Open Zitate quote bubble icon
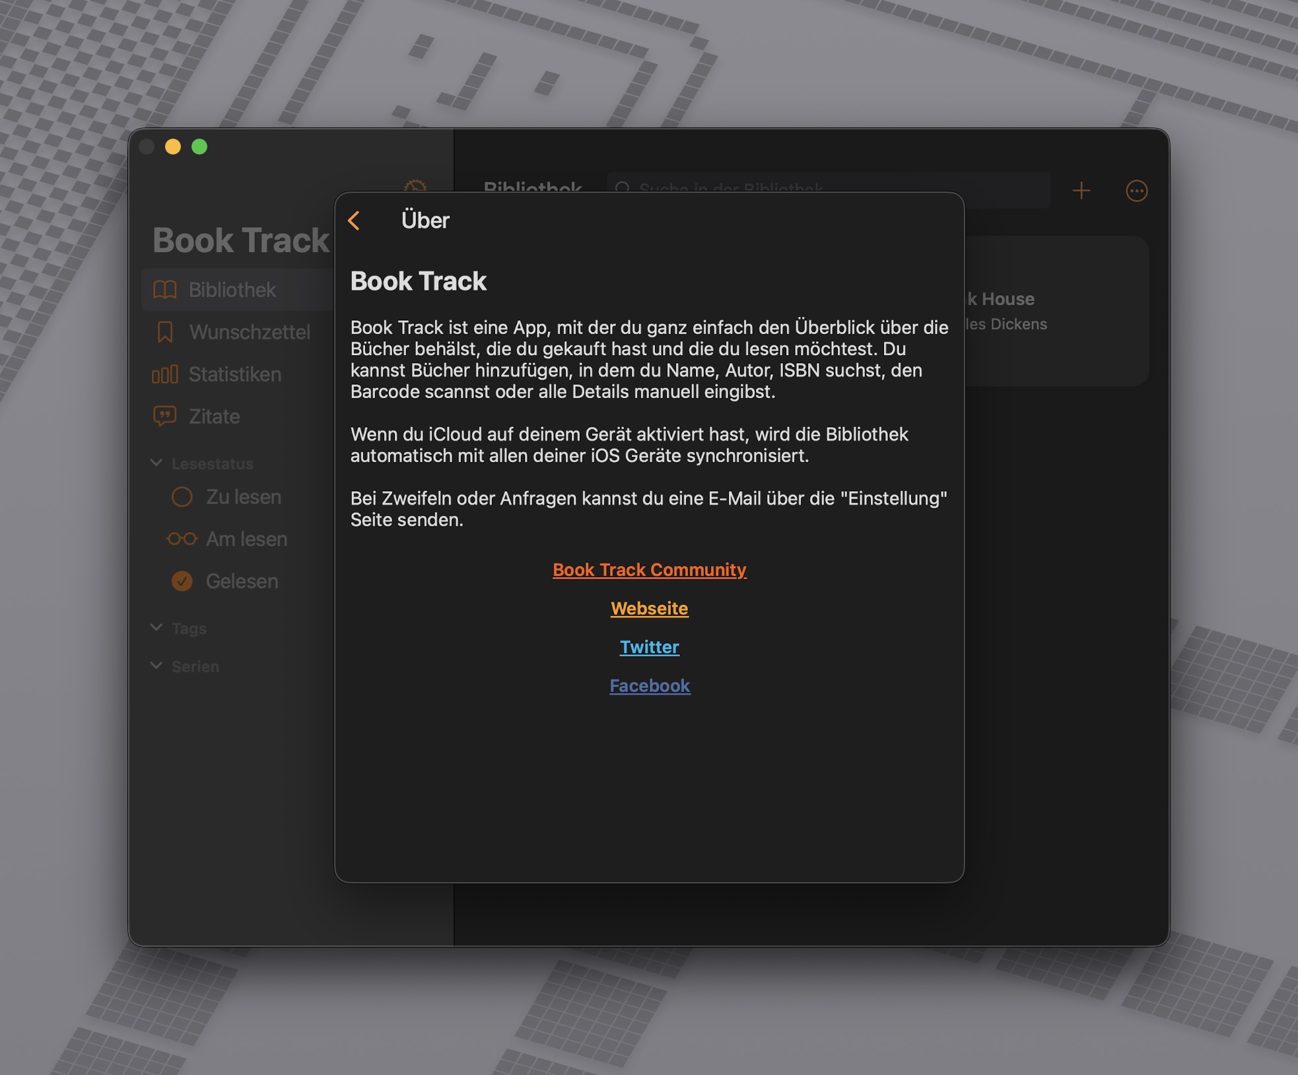 click(165, 416)
